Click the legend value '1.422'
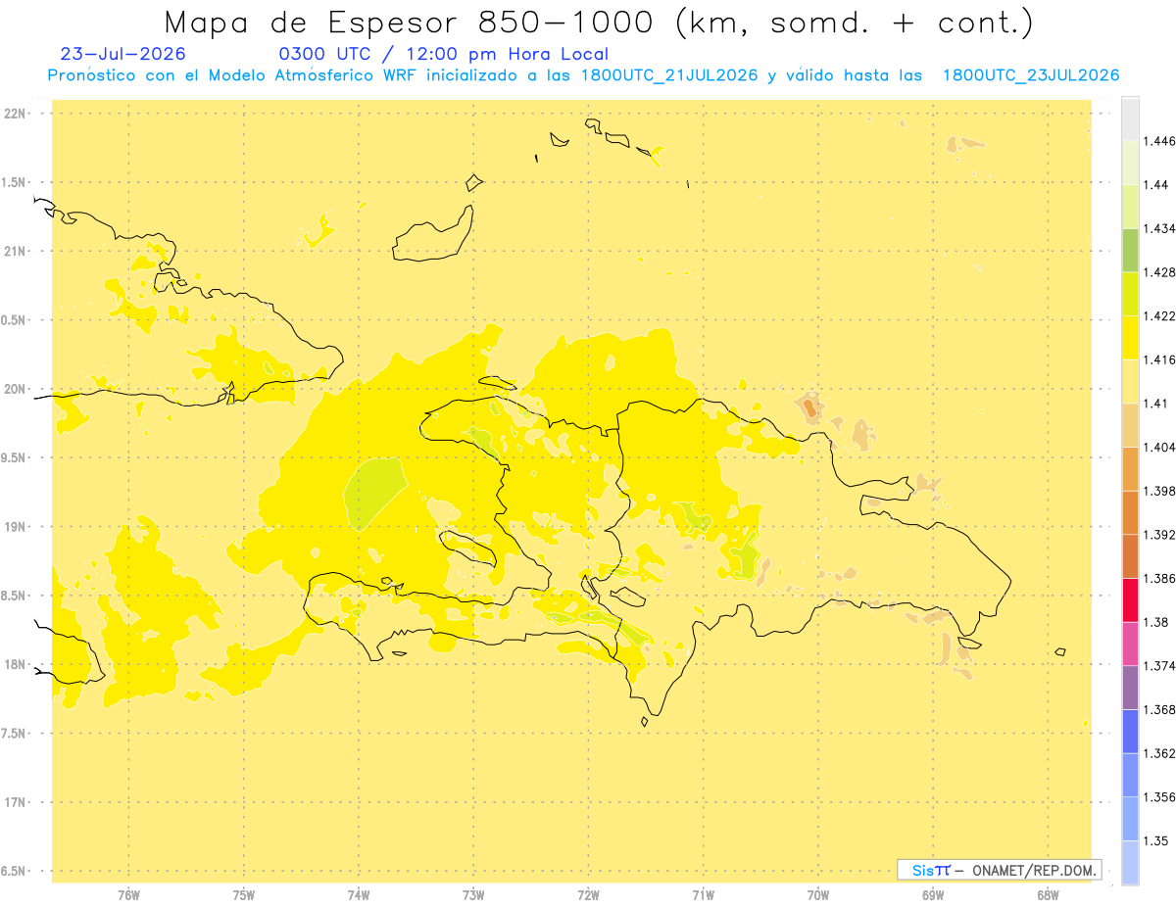The width and height of the screenshot is (1176, 908). tap(1159, 315)
